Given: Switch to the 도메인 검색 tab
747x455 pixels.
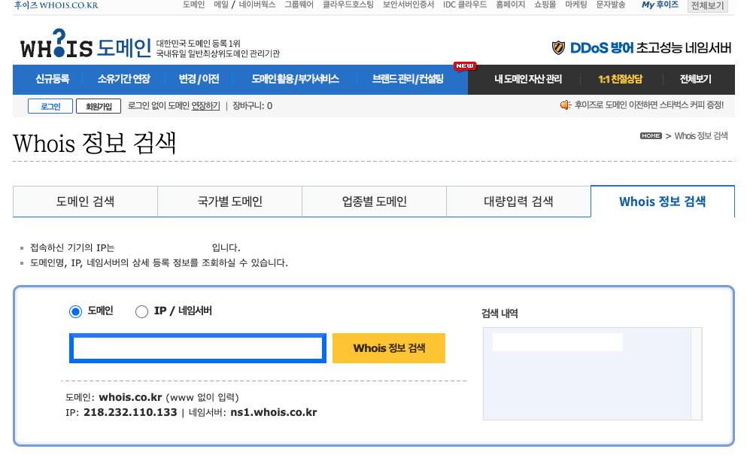Looking at the screenshot, I should [85, 202].
